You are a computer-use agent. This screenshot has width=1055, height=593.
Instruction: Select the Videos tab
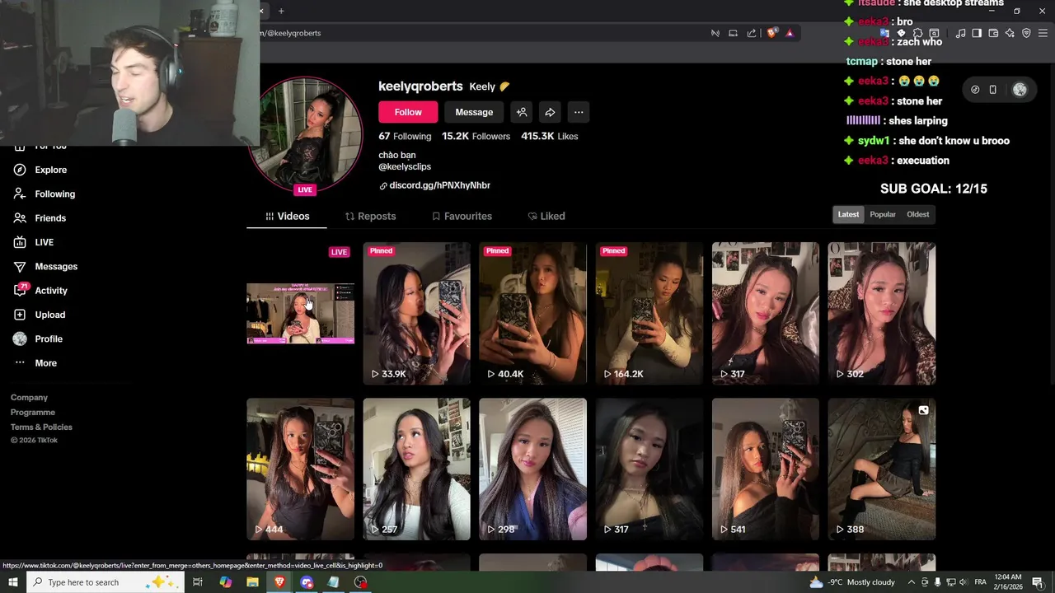click(287, 216)
